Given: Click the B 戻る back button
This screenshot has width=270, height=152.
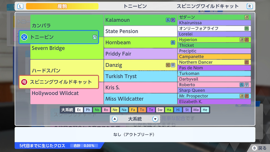Looking at the screenshot, I should point(259,148).
